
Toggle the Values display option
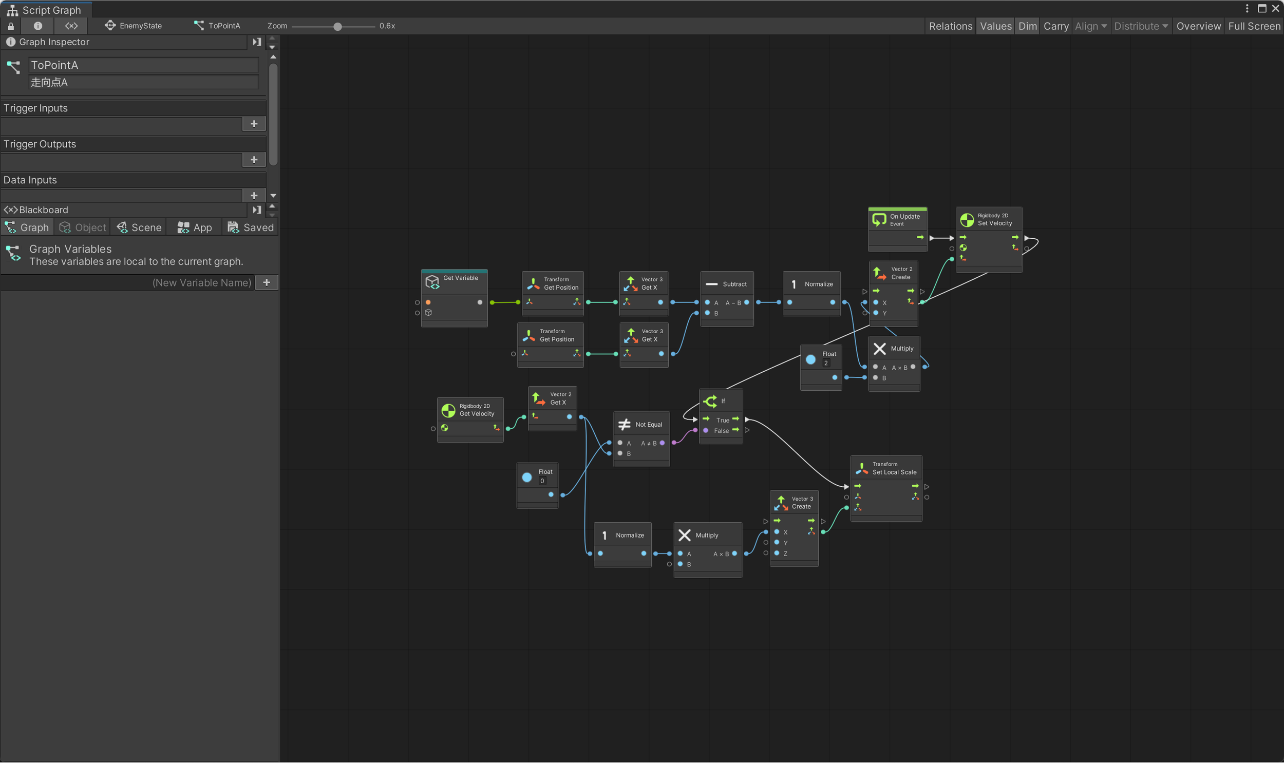click(x=995, y=26)
